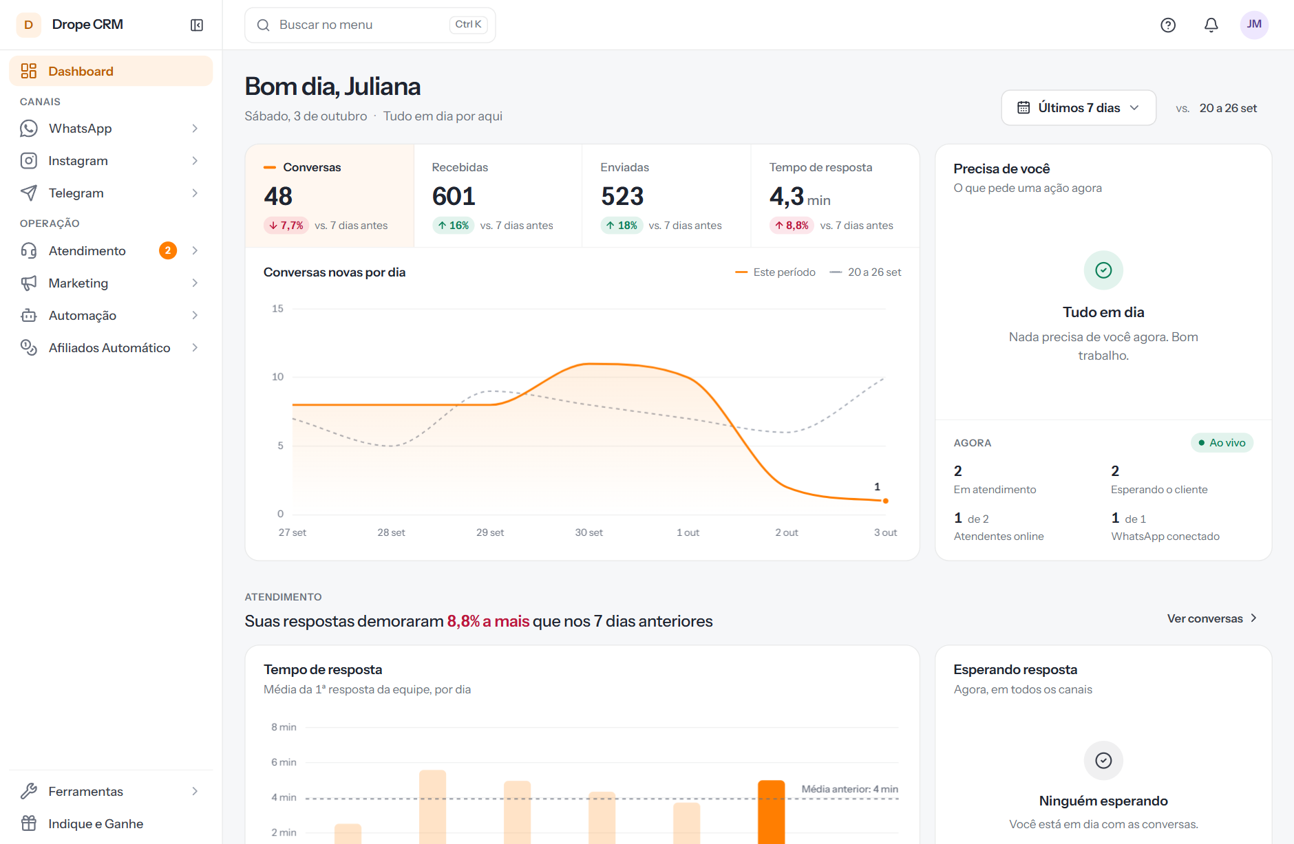This screenshot has height=844, width=1294.
Task: Click the 7,7% decrease badge
Action: (x=286, y=226)
